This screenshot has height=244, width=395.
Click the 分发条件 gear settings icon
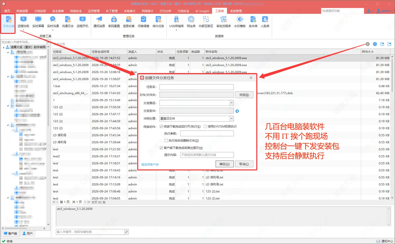coord(237,111)
